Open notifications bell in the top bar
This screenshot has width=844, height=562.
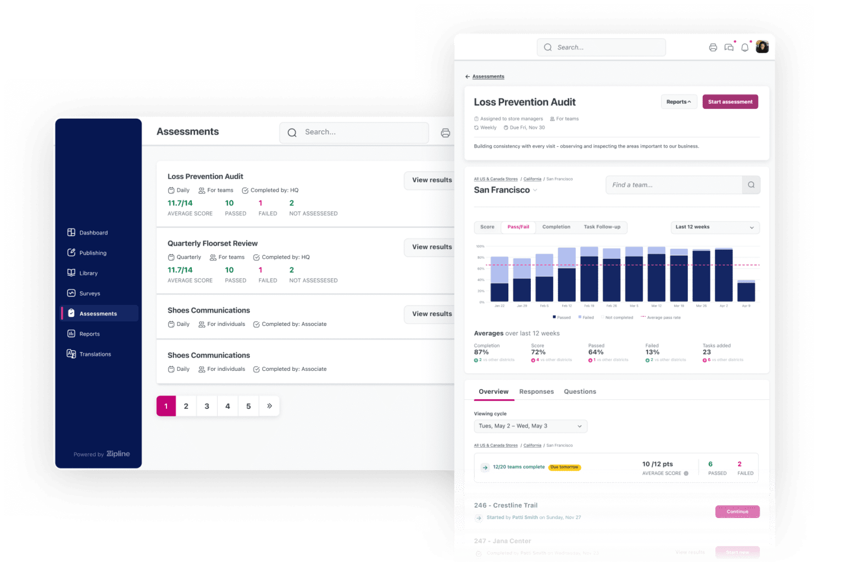(745, 47)
